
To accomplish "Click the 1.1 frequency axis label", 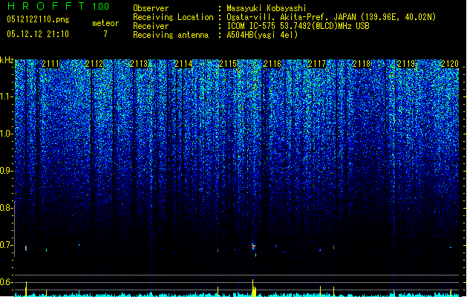I will tap(7, 97).
